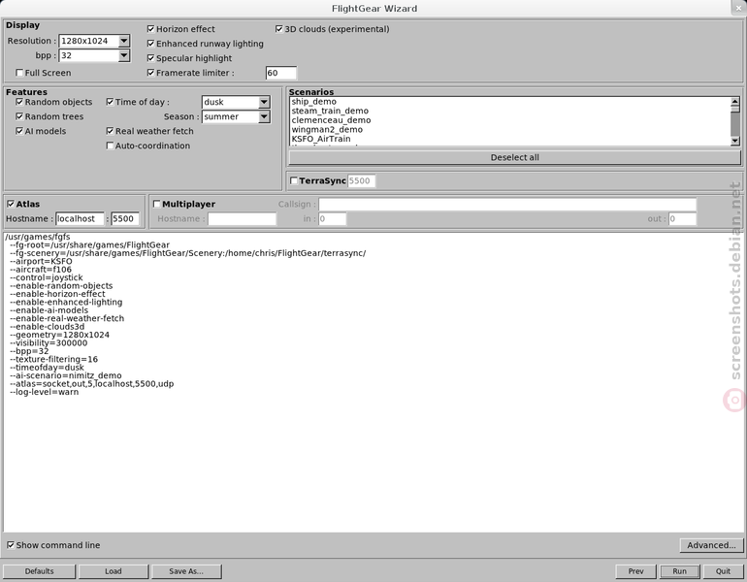Click the framerate limiter value field
747x582 pixels.
tap(281, 73)
